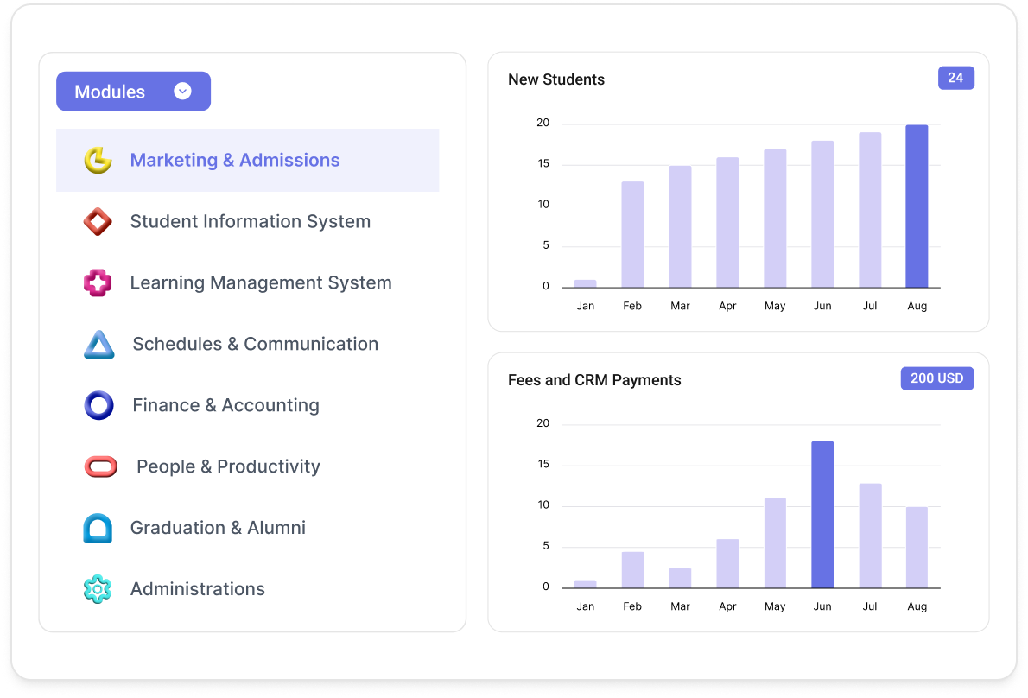Click the teal gear Administrations icon
Screen dimensions: 1028x698
pyautogui.click(x=98, y=589)
